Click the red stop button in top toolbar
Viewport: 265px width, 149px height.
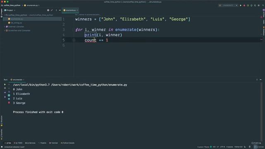244,5
